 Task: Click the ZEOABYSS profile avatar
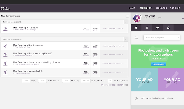pos(137,19)
